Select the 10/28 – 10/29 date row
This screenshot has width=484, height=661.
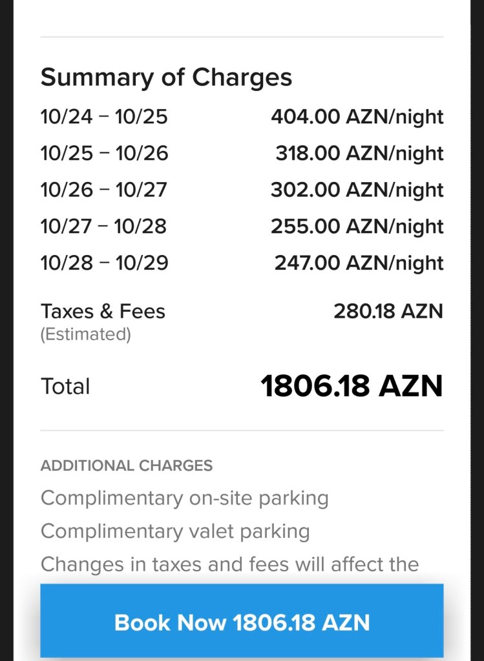coord(104,263)
